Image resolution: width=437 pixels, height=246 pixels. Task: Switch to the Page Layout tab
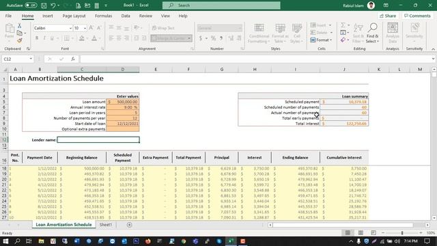click(x=74, y=16)
